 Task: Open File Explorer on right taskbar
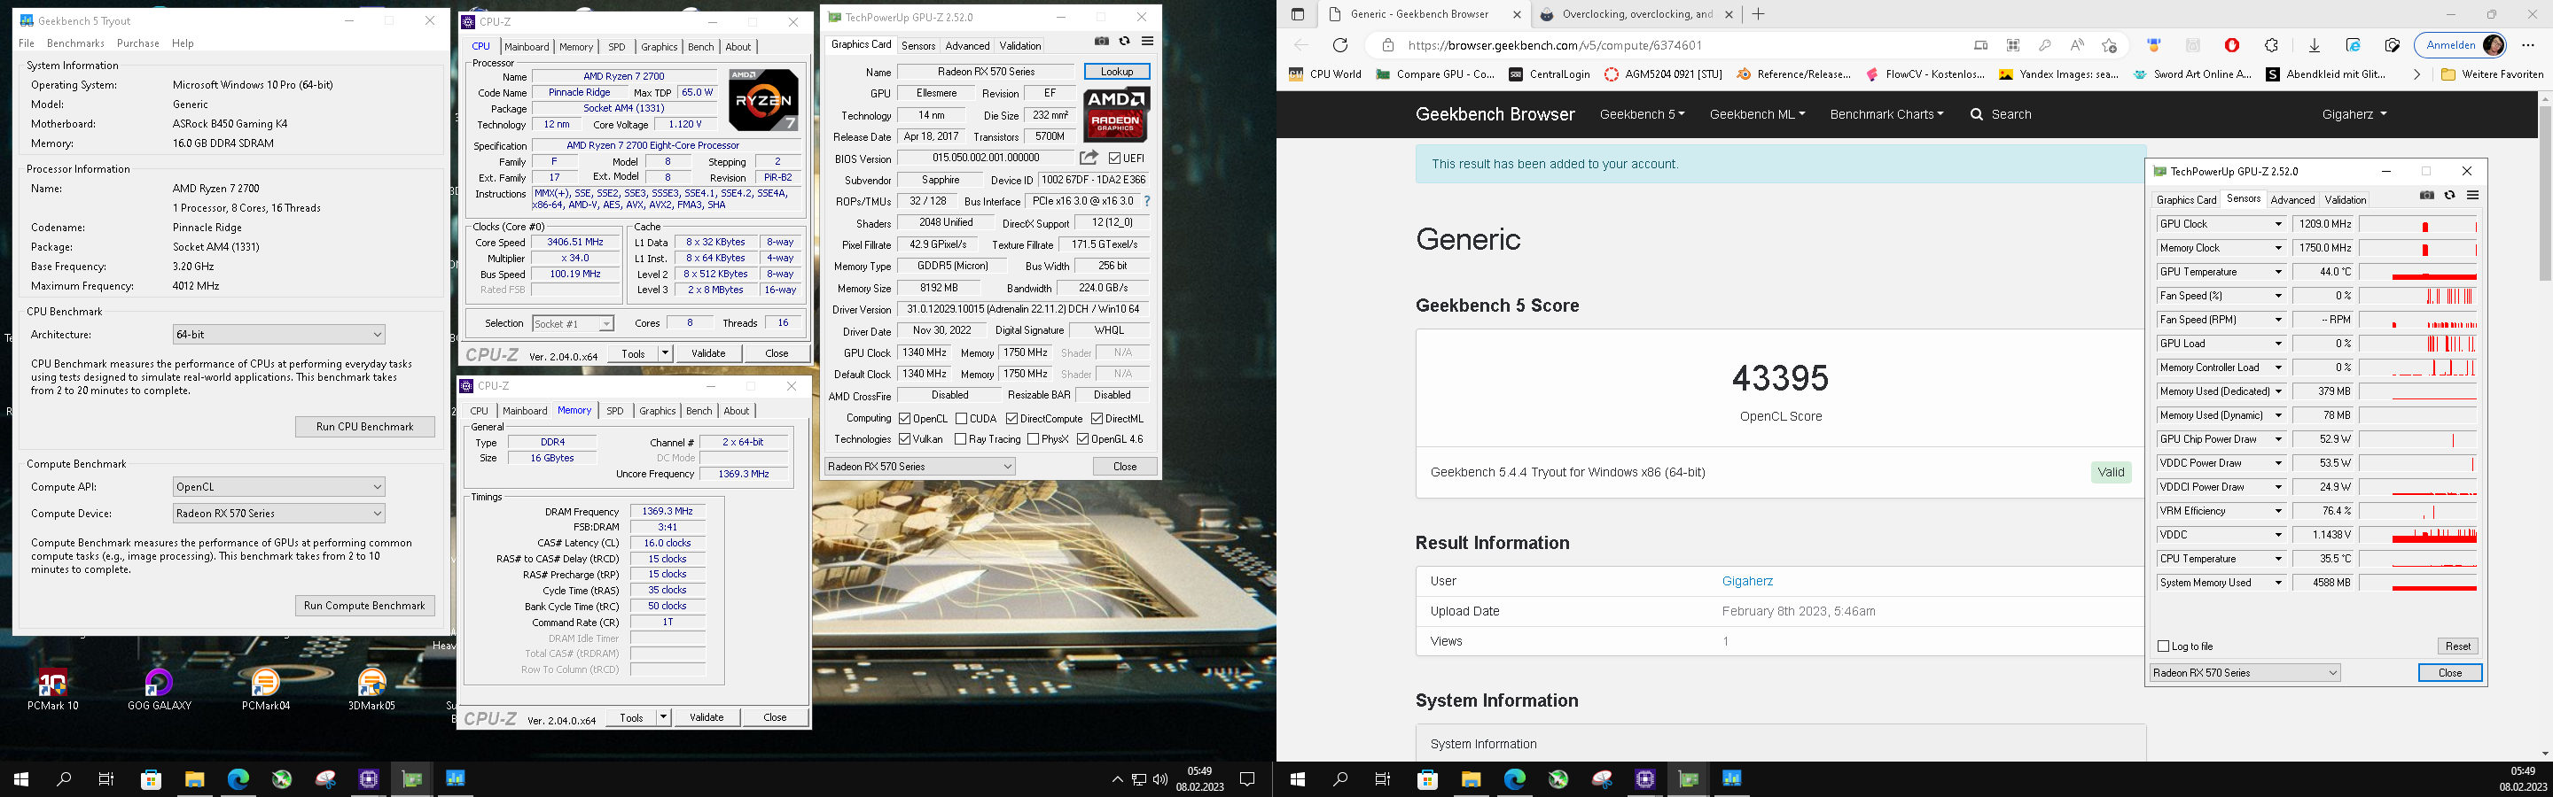1471,779
